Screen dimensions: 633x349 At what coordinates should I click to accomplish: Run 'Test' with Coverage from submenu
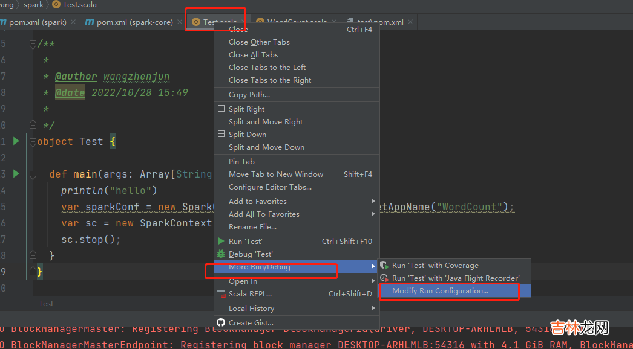click(435, 266)
